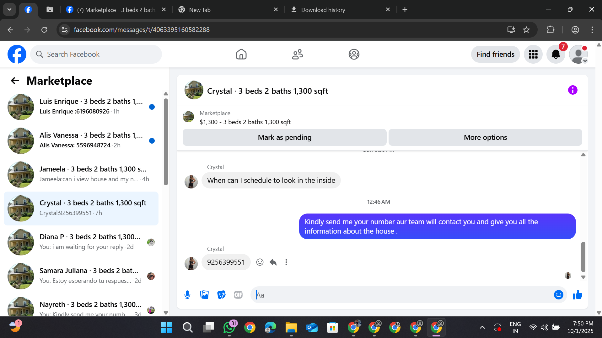Click the Aa message input box
Screen dimensions: 602x338
(x=403, y=295)
